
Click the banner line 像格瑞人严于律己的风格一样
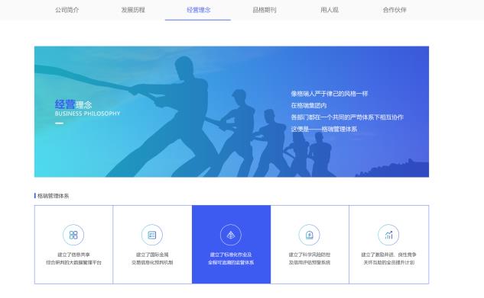[330, 94]
